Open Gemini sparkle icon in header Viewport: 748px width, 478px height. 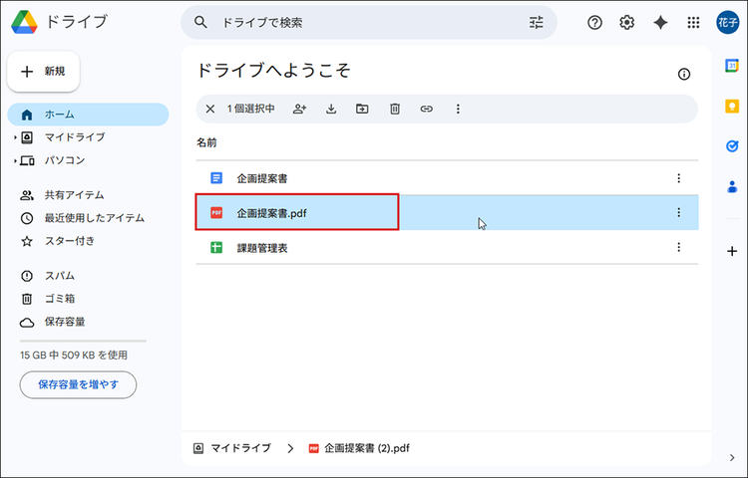coord(659,22)
